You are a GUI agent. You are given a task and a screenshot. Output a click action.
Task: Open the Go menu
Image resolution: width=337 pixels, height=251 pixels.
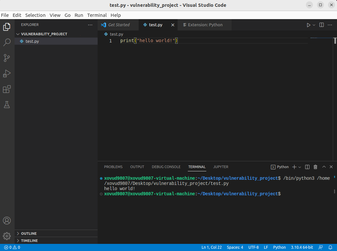click(x=67, y=15)
